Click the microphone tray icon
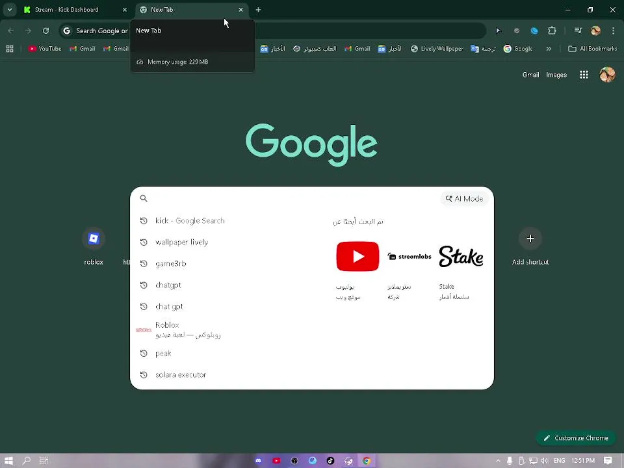The image size is (624, 468). coord(510,460)
